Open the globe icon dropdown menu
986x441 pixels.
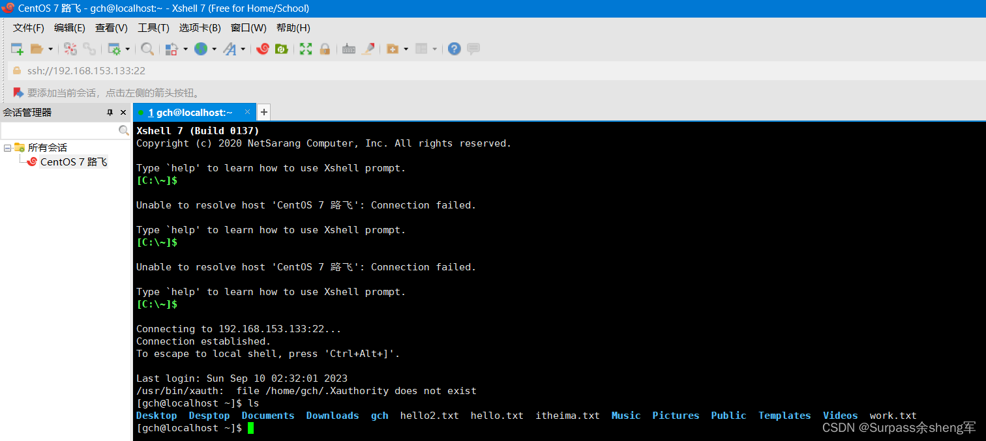pyautogui.click(x=214, y=49)
